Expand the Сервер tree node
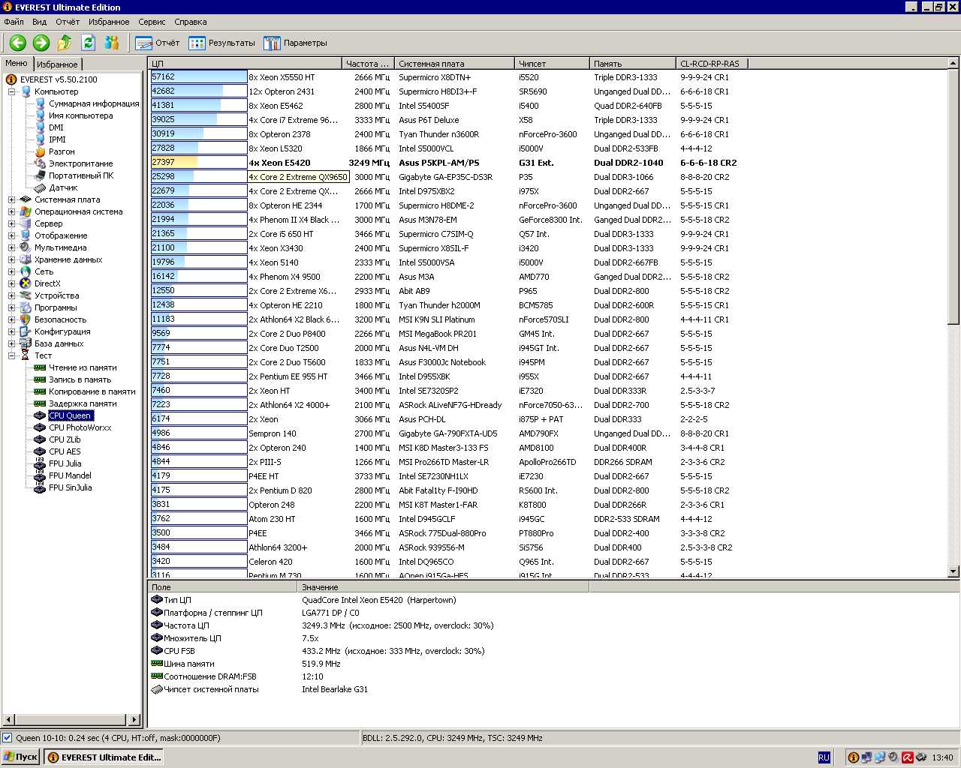This screenshot has height=768, width=961. coord(12,223)
